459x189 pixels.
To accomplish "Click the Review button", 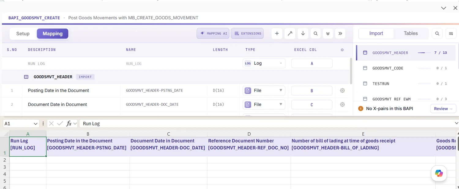I will click(443, 109).
